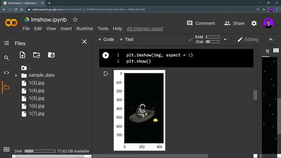The width and height of the screenshot is (281, 158).
Task: Open the Editing mode dropdown
Action: [248, 39]
